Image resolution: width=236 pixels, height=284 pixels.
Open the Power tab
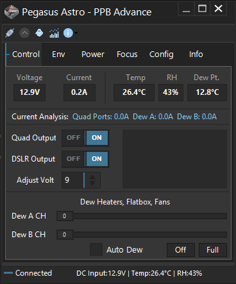tap(93, 54)
